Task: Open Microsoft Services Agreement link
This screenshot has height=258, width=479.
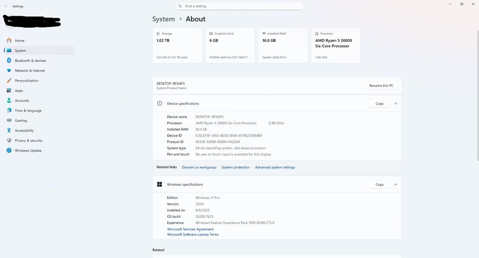Action: (x=190, y=229)
